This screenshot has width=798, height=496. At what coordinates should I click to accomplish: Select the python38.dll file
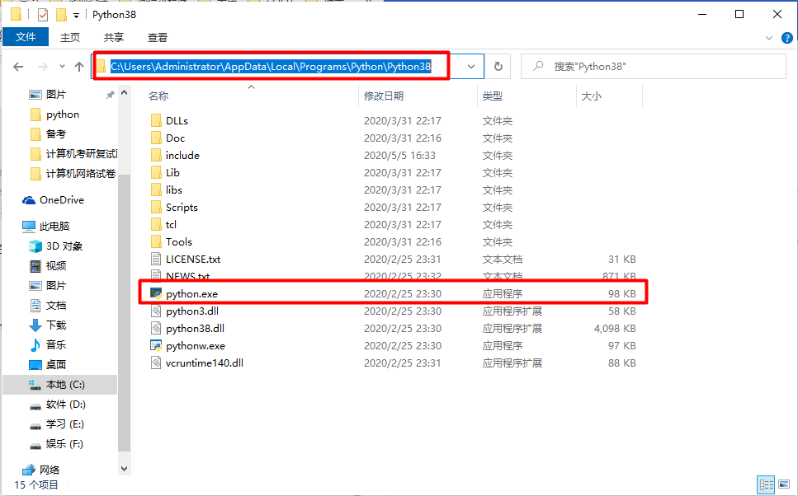pyautogui.click(x=195, y=328)
